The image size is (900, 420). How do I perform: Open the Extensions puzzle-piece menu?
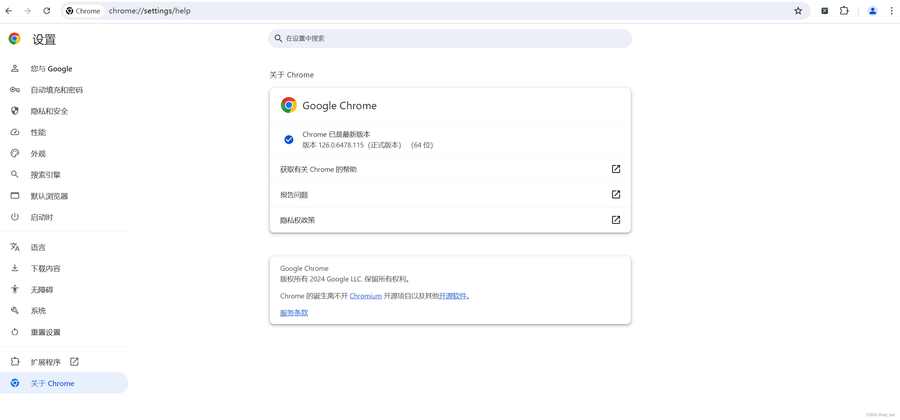pyautogui.click(x=844, y=11)
